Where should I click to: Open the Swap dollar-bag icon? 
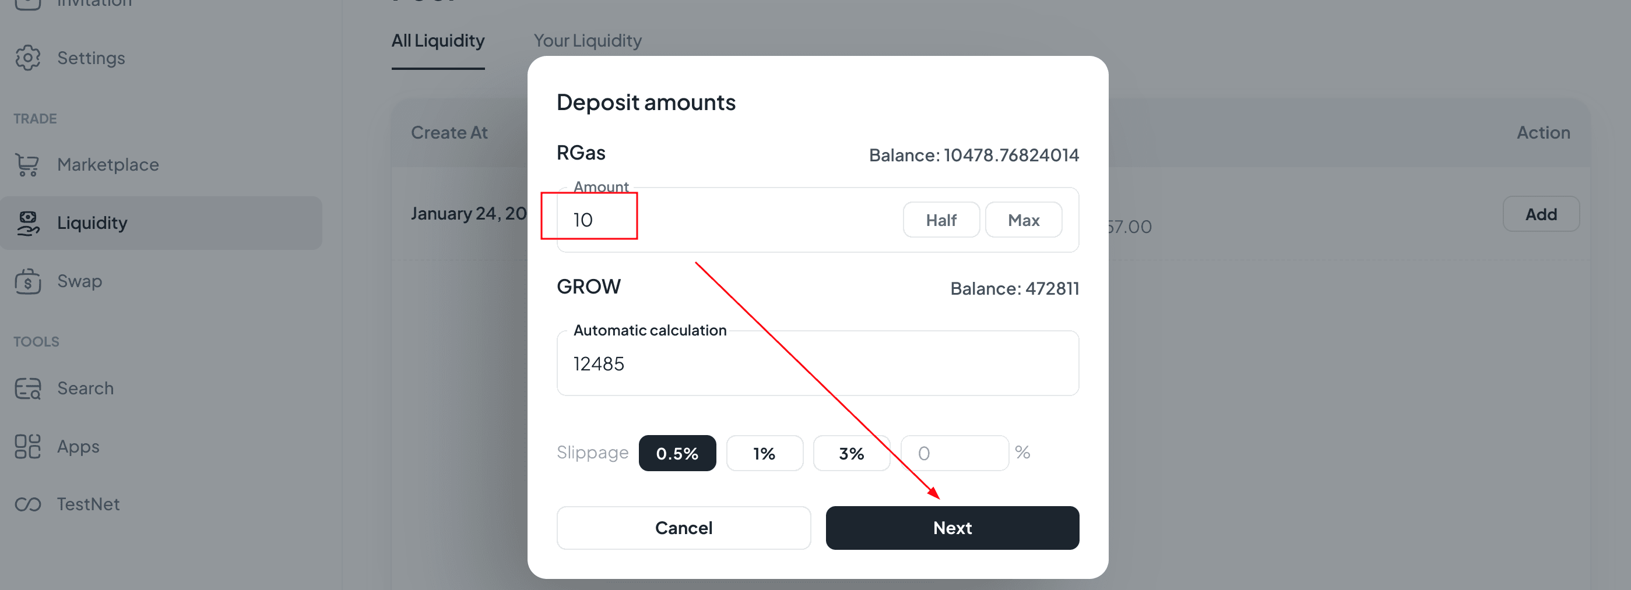click(x=27, y=281)
